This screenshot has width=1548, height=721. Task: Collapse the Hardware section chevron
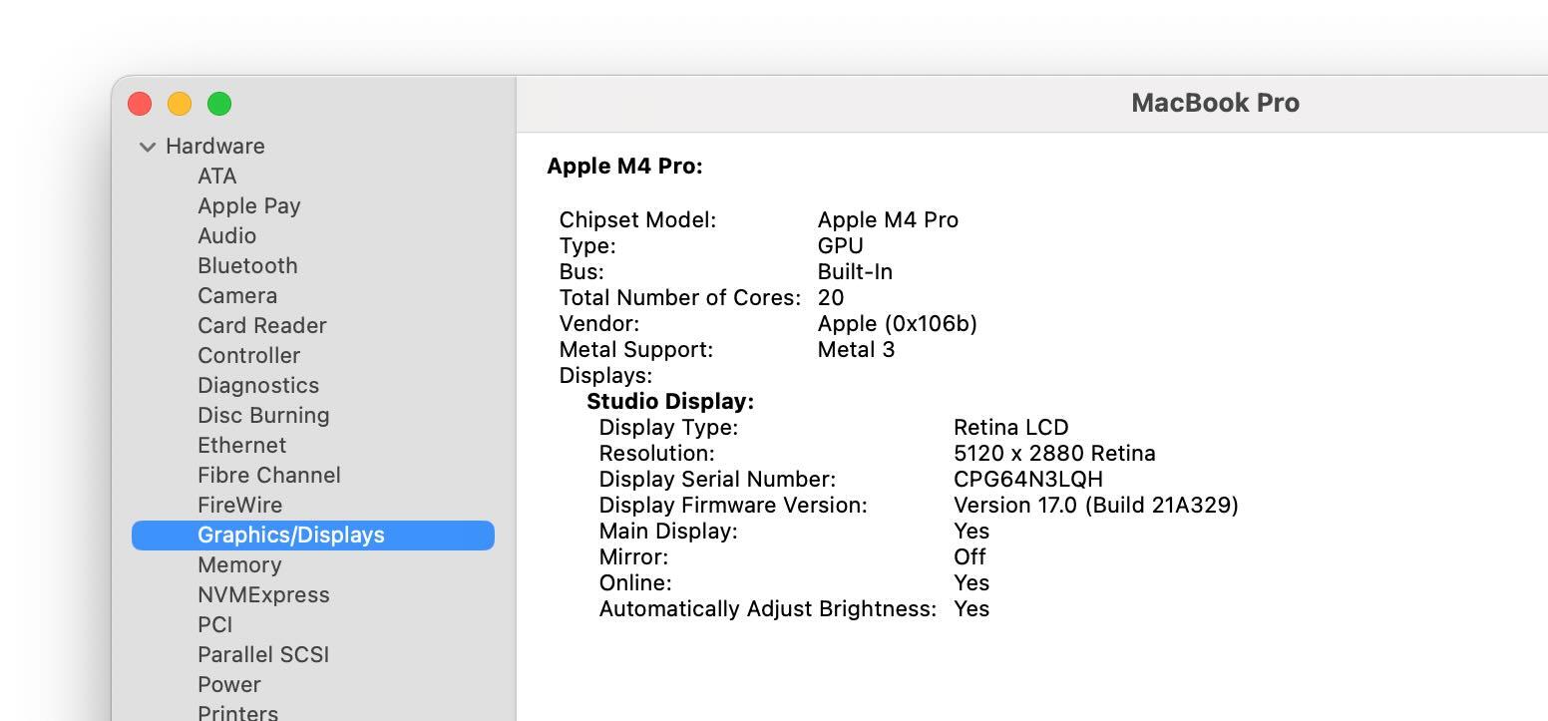148,147
